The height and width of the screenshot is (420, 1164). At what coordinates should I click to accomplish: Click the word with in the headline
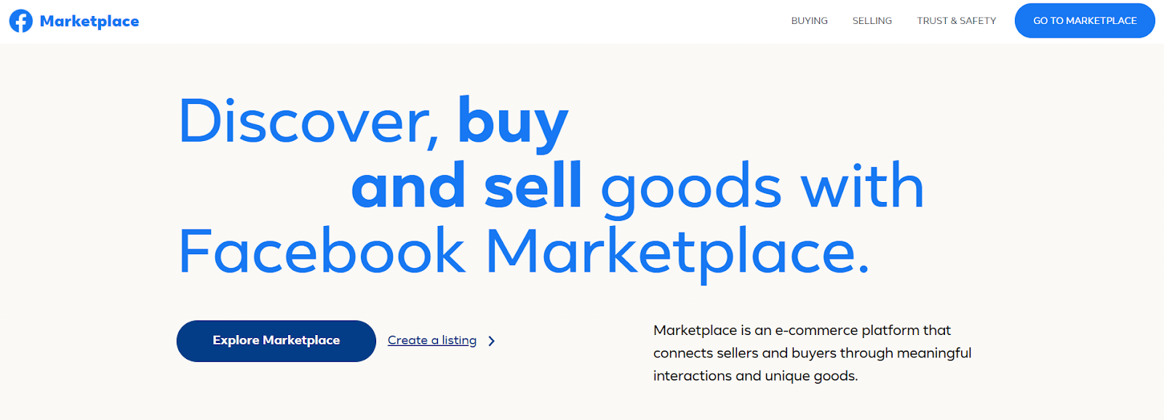pos(863,185)
